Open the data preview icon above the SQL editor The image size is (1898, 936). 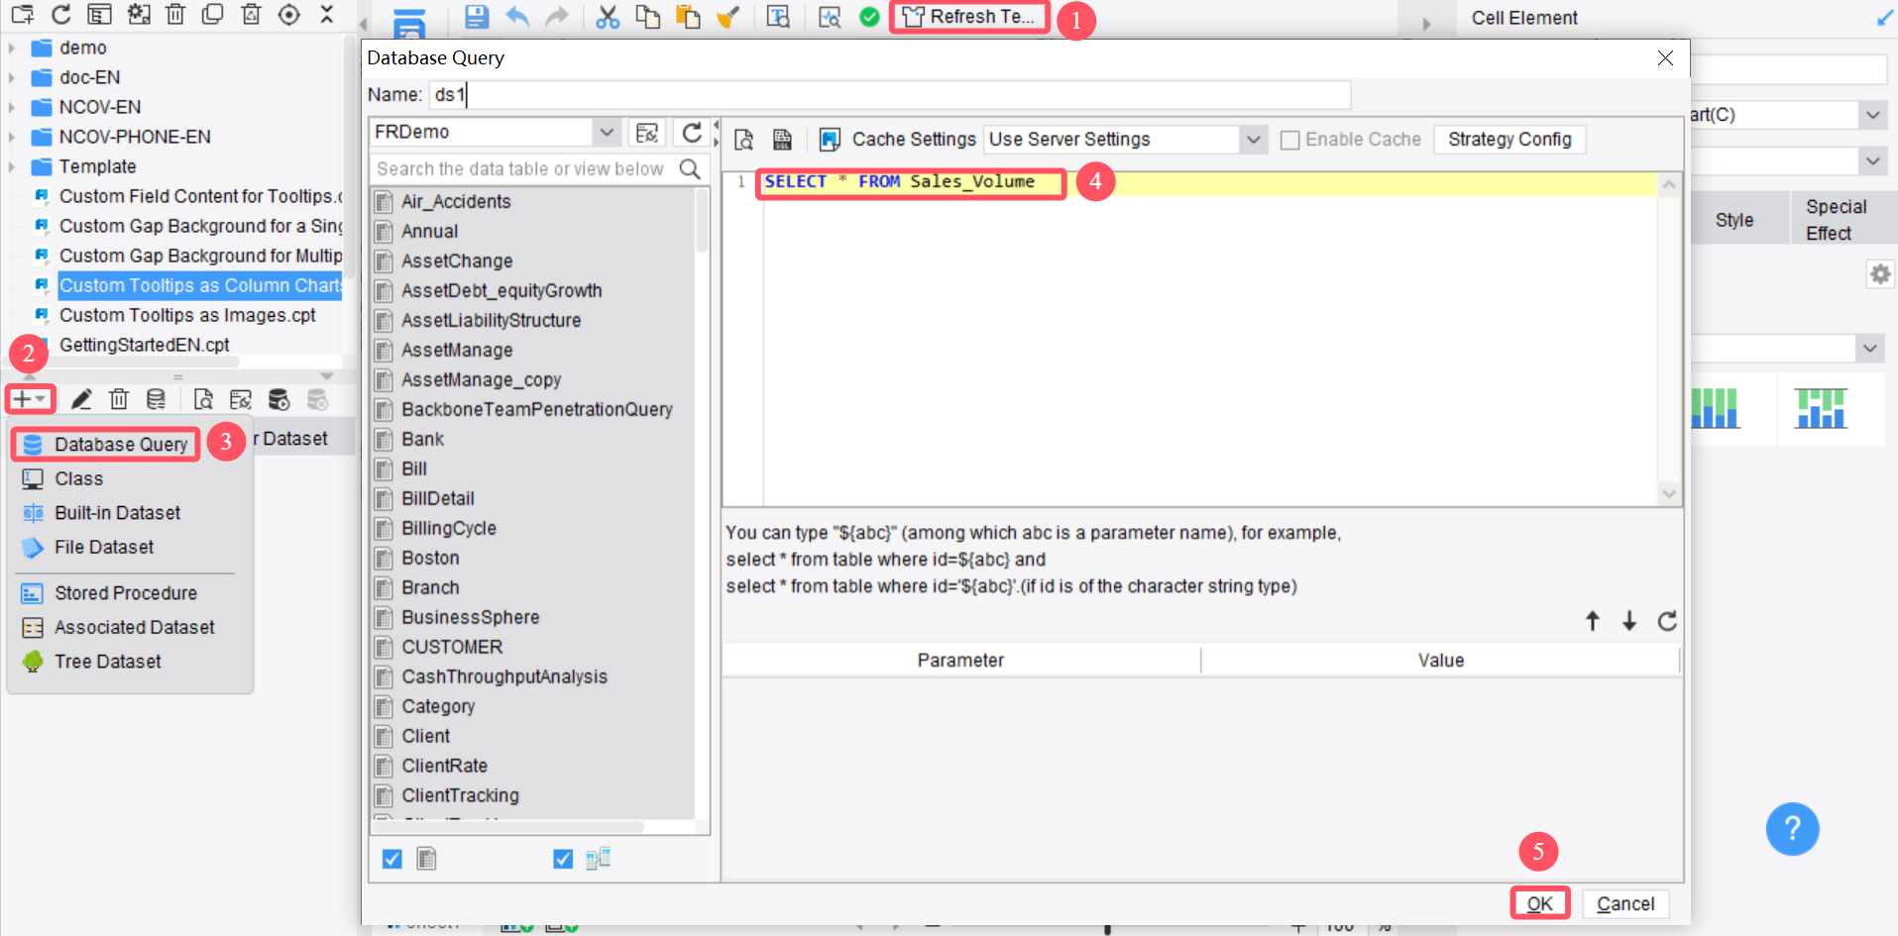743,140
